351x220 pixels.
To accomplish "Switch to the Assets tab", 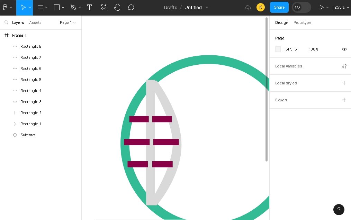I will click(35, 22).
